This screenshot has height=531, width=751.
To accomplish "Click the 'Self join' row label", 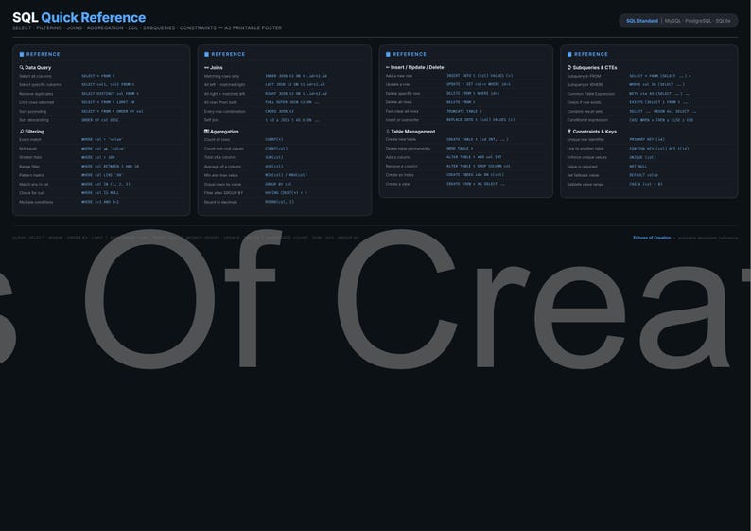I will pos(212,120).
